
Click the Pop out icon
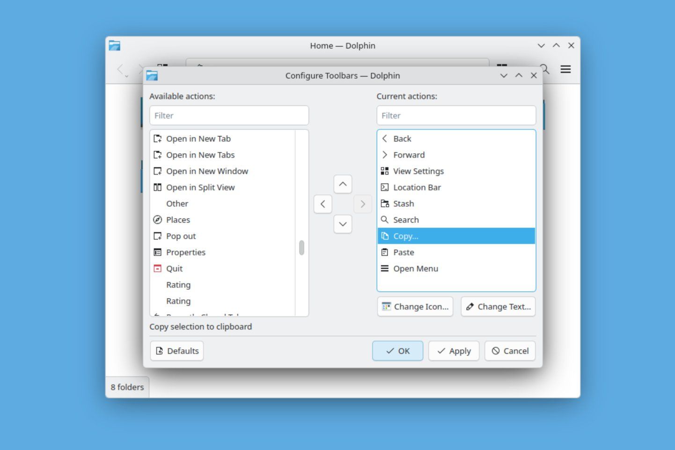click(x=158, y=236)
